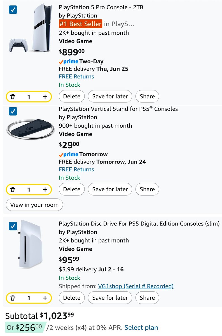Open PlayStation Disc Drive product title

pyautogui.click(x=139, y=223)
